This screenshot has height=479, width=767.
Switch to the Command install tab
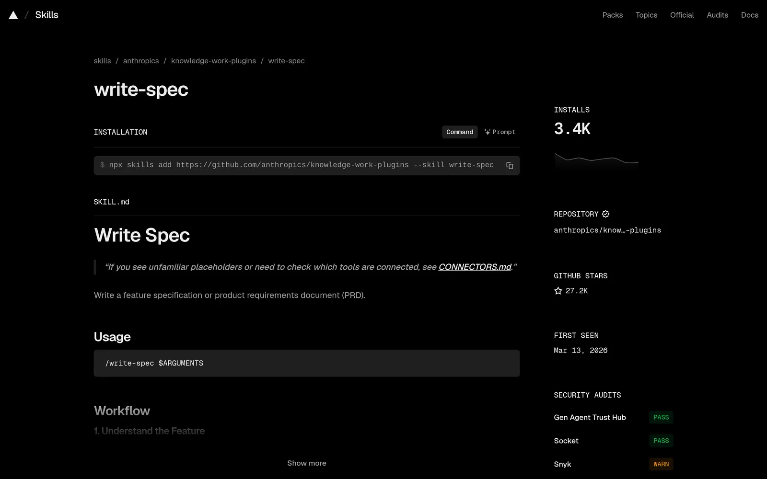coord(460,132)
